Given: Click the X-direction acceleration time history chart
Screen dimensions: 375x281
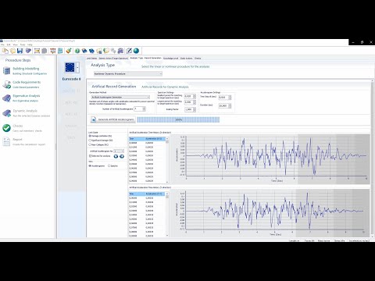Looking at the screenshot, I should click(x=270, y=159).
